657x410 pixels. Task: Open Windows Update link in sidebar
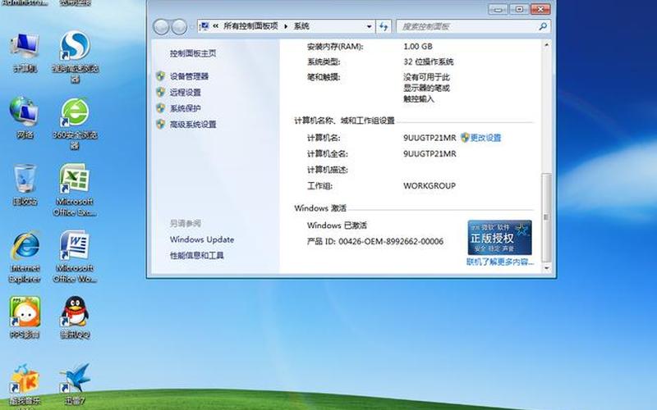click(202, 239)
